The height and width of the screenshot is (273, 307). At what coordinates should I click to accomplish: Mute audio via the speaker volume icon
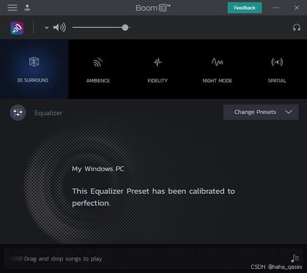(59, 28)
